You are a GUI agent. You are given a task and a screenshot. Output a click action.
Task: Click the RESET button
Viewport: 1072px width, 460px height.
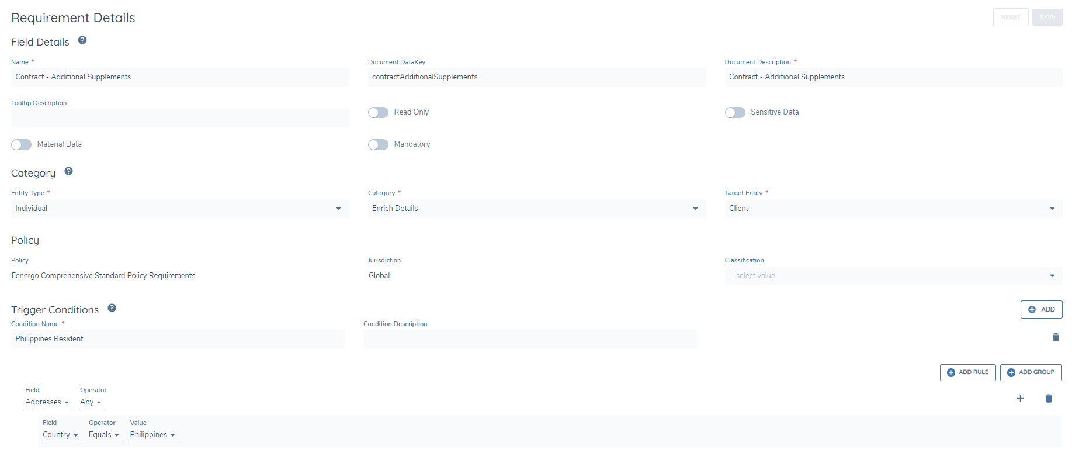pyautogui.click(x=1011, y=17)
